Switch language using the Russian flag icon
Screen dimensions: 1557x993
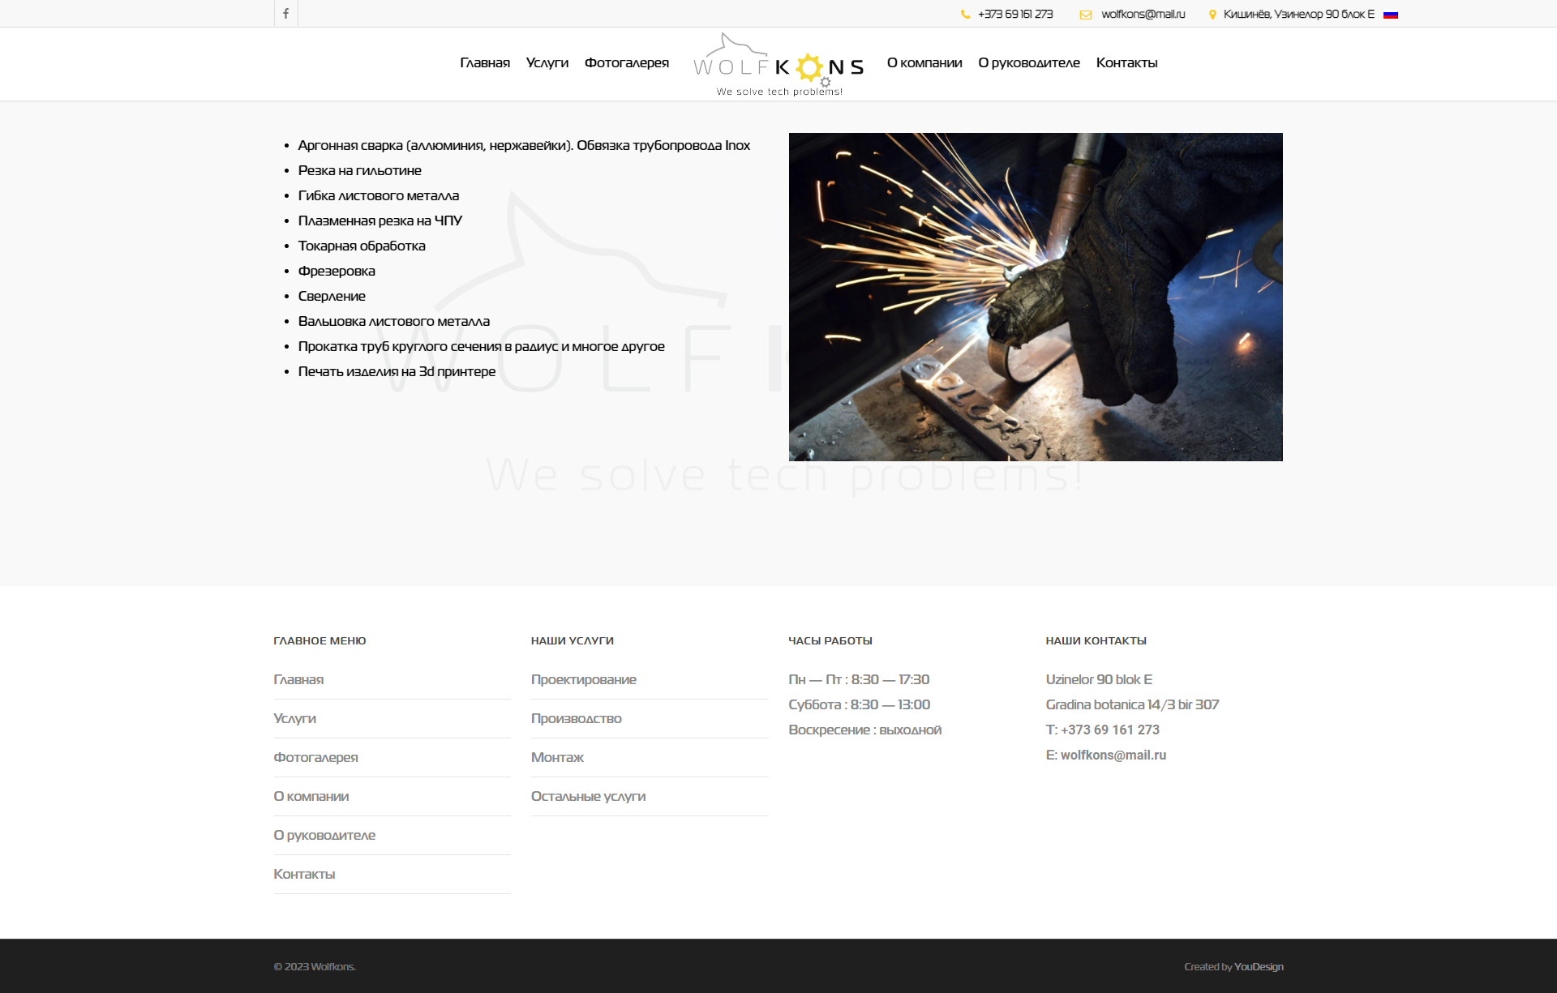click(1391, 15)
